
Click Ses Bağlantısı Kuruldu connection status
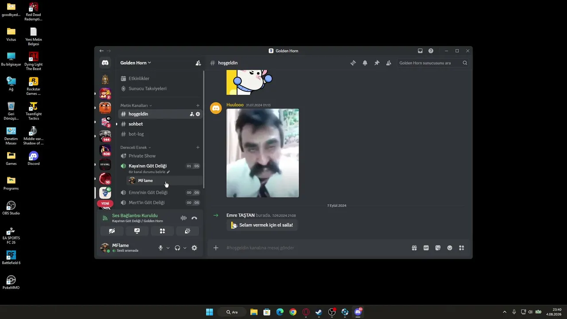(135, 216)
